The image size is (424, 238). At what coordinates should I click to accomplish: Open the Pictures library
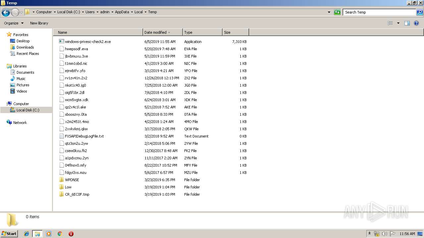point(23,85)
